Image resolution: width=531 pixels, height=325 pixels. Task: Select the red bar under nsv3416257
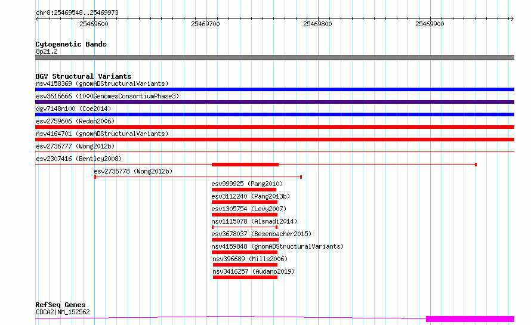pos(245,277)
